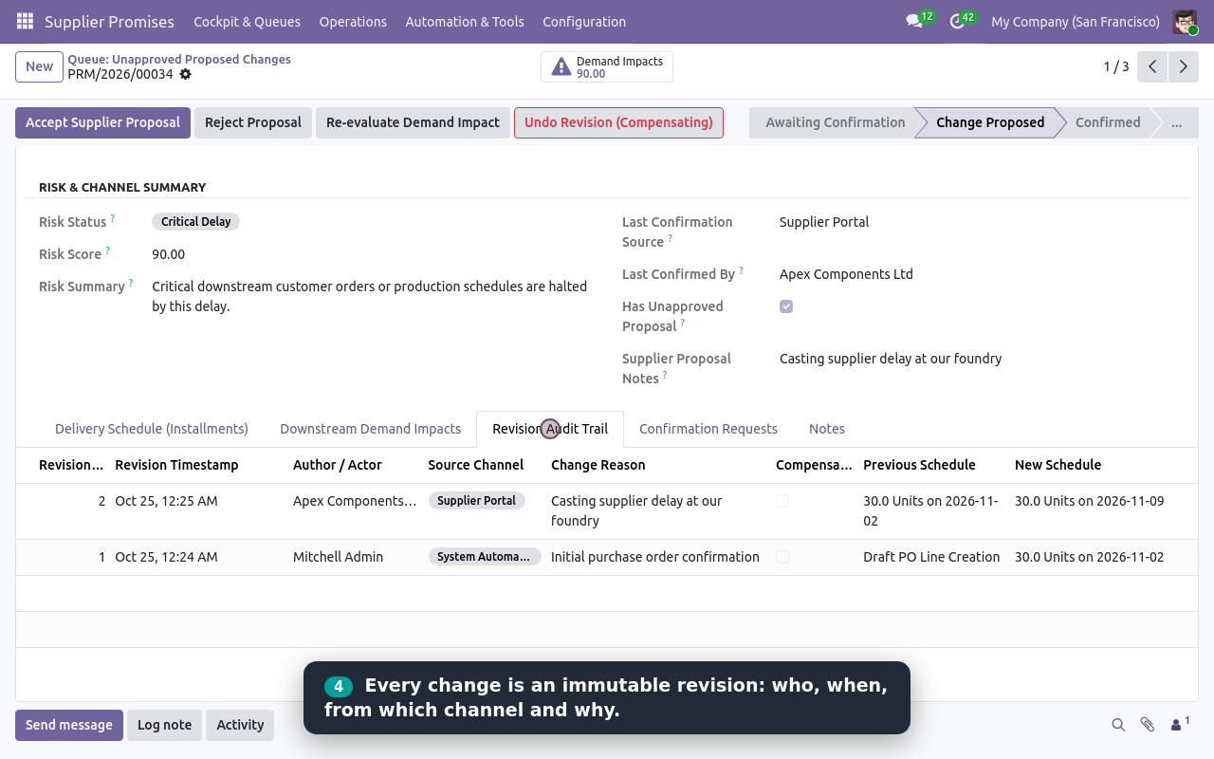Open the company switcher My Company (San Francisco)
This screenshot has width=1214, height=759.
pos(1076,21)
